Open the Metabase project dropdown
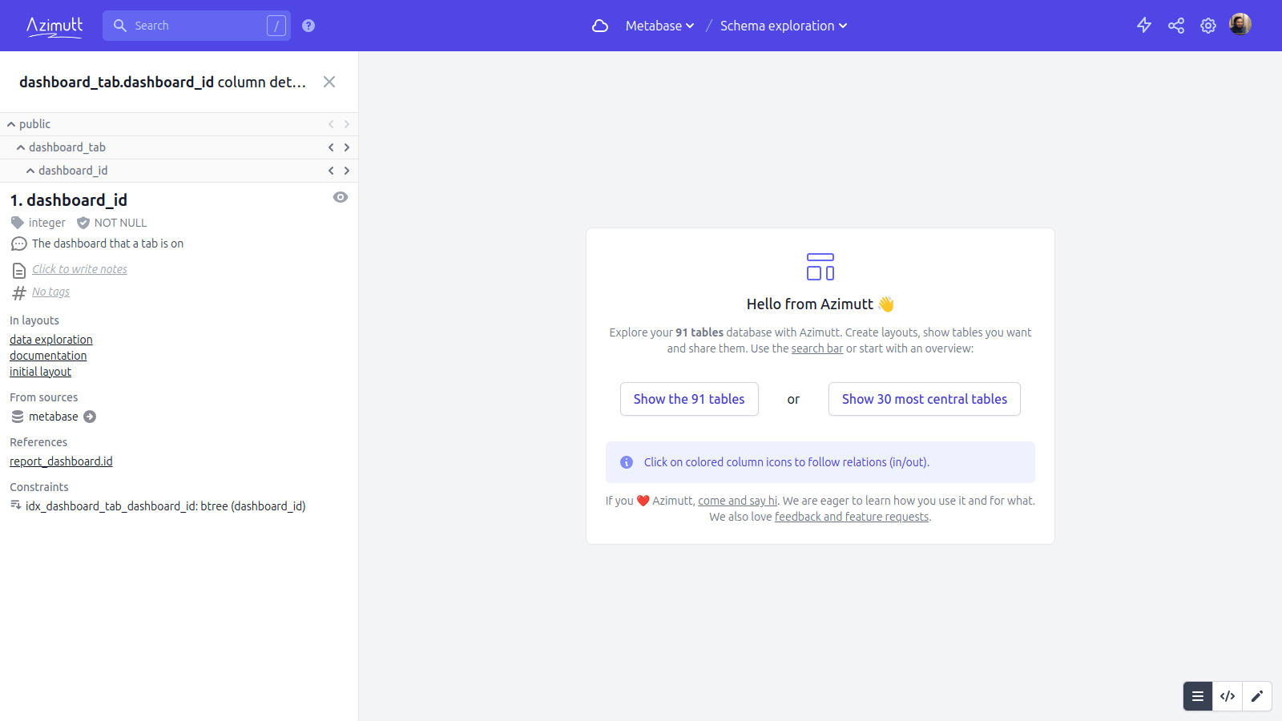The width and height of the screenshot is (1282, 721). coord(659,26)
